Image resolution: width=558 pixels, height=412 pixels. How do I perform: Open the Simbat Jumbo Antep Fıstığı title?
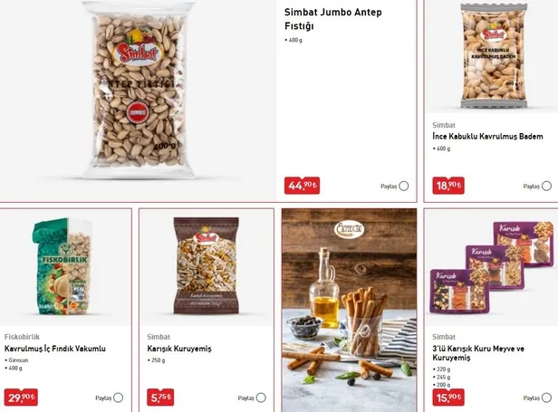pos(333,19)
